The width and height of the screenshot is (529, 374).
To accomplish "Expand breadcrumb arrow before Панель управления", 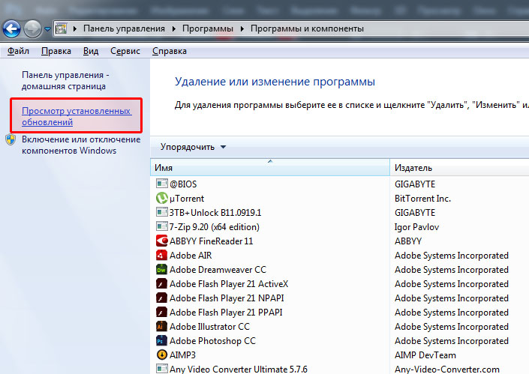I will point(75,28).
